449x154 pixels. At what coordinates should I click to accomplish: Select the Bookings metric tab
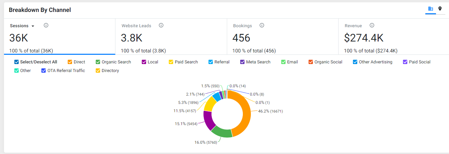click(283, 37)
